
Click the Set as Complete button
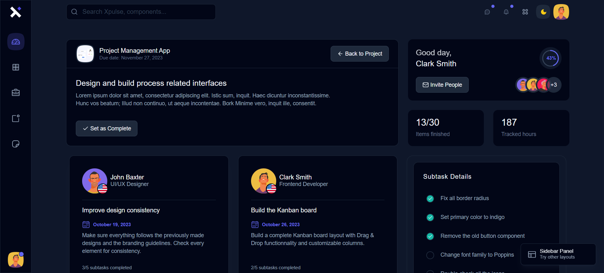point(107,128)
